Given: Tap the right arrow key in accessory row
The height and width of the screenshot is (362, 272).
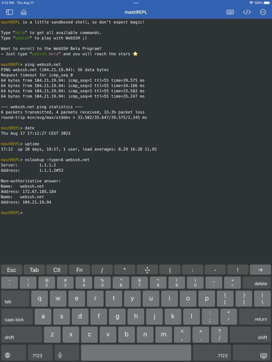Looking at the screenshot, I should click(260, 270).
